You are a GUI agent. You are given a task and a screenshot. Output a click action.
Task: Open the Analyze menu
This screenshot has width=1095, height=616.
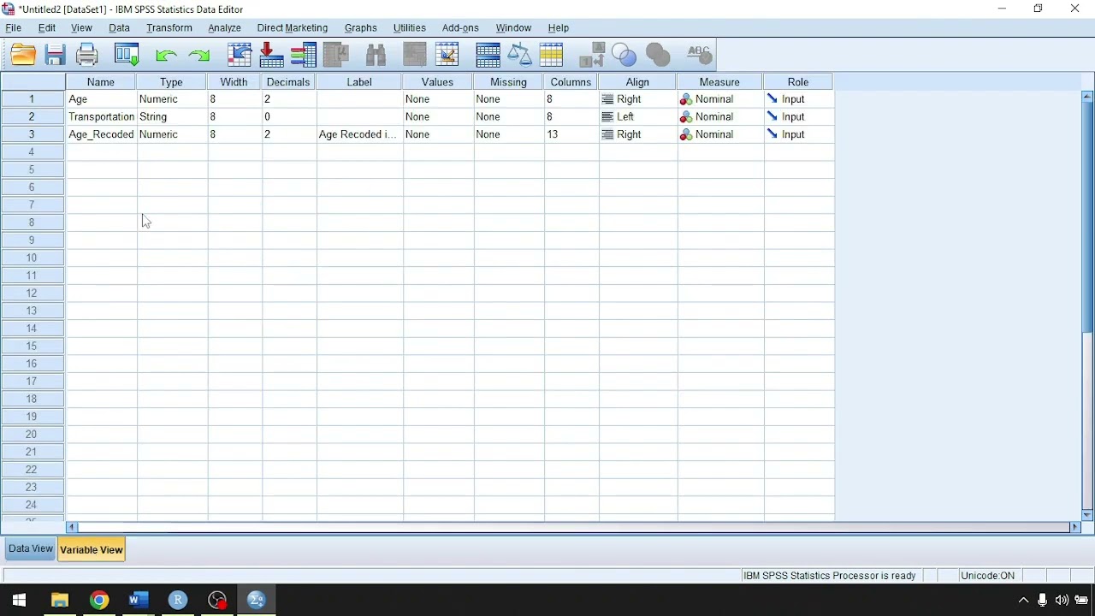225,28
